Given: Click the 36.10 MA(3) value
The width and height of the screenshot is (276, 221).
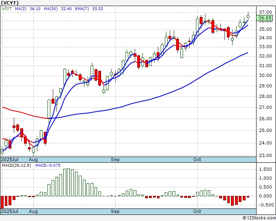Looking at the screenshot, I should [35, 9].
